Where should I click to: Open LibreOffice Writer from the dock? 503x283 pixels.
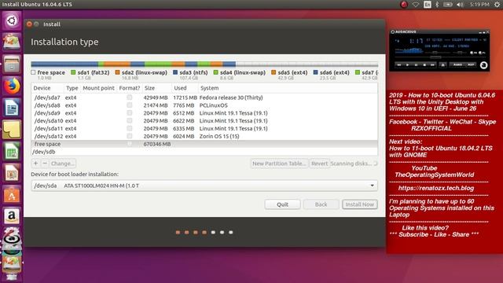coord(12,108)
